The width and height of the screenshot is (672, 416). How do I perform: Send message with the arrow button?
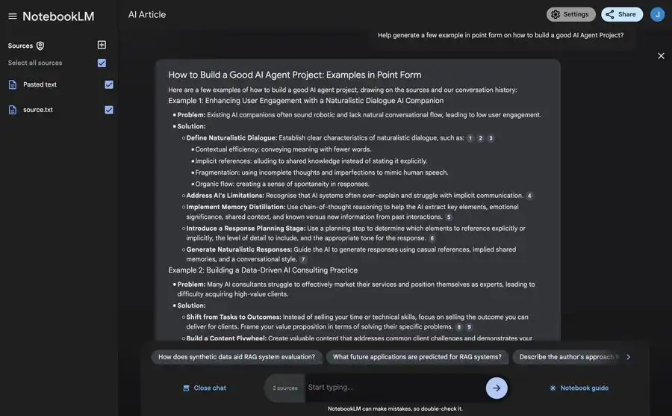(497, 388)
